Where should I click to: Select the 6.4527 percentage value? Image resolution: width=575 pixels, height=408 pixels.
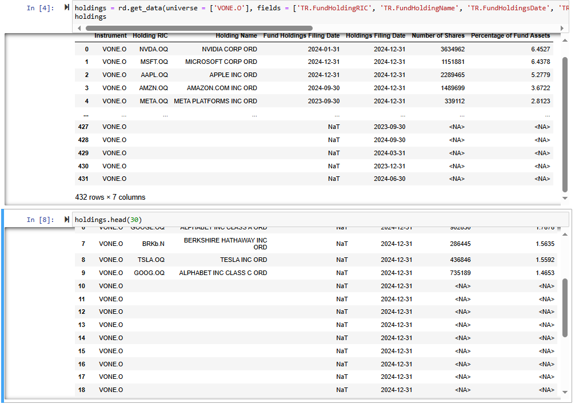tap(540, 49)
